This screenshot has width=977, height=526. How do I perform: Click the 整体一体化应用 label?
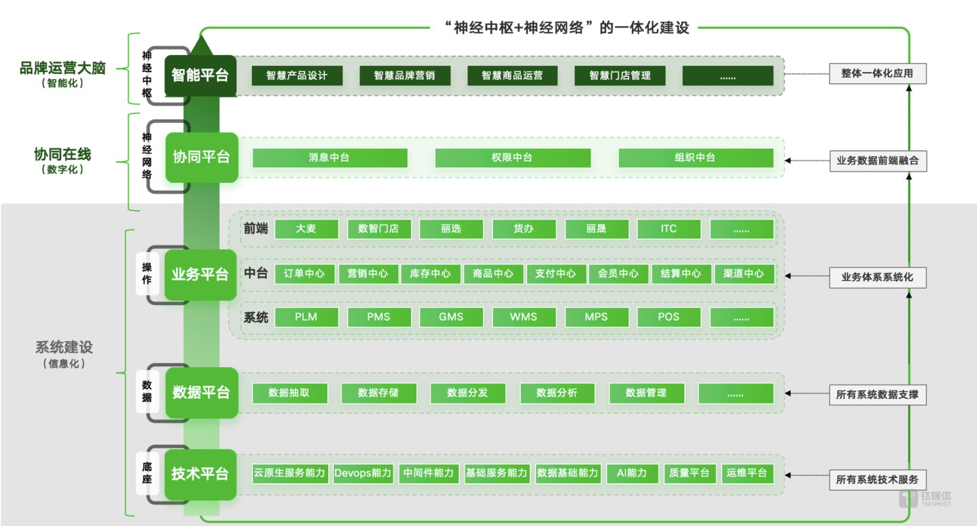click(x=878, y=74)
